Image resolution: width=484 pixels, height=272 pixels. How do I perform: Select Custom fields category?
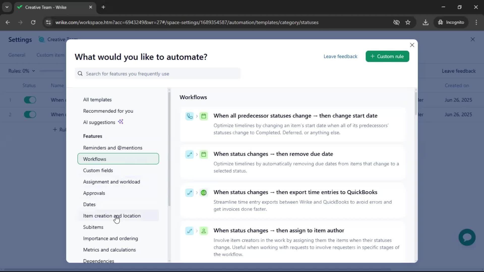coord(118,170)
